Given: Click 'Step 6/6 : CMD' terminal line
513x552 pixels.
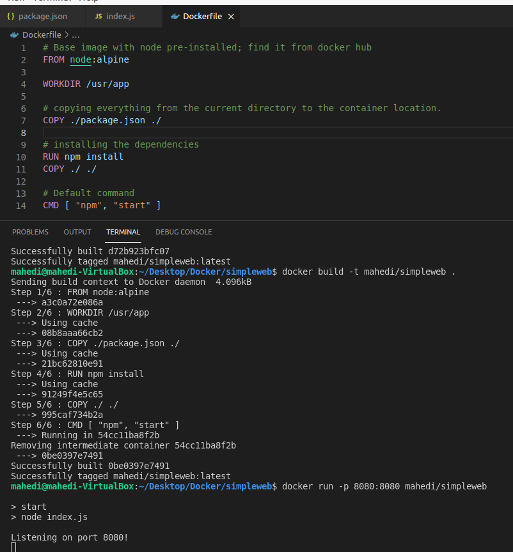Looking at the screenshot, I should [95, 425].
